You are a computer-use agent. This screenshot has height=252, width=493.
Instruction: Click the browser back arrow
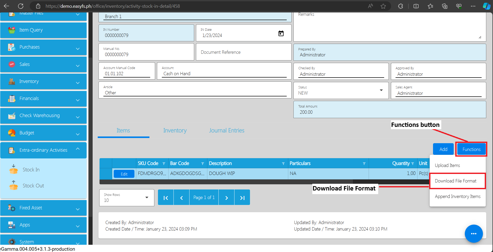click(x=6, y=6)
